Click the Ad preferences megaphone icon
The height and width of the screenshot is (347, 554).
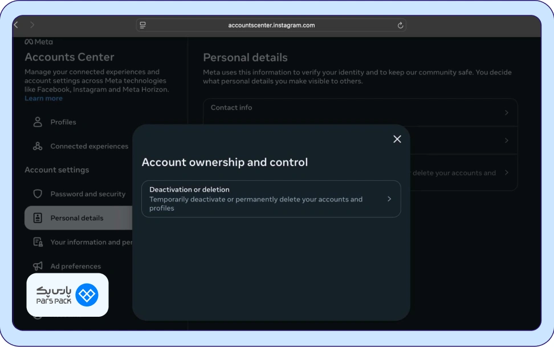[38, 266]
